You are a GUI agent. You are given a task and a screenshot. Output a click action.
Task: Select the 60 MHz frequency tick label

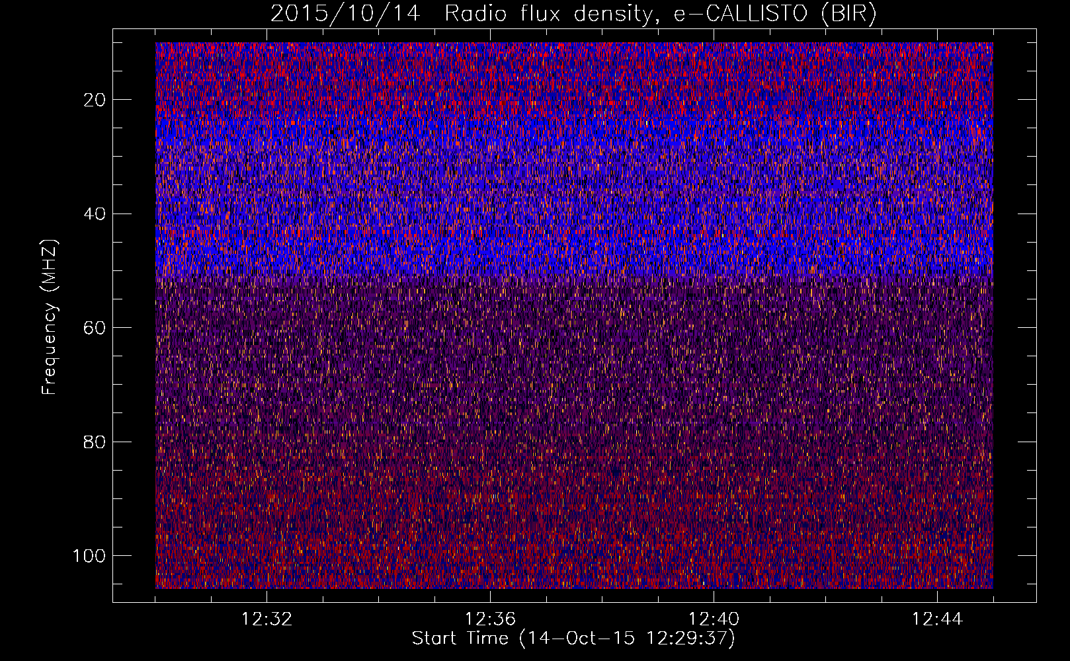(x=95, y=328)
